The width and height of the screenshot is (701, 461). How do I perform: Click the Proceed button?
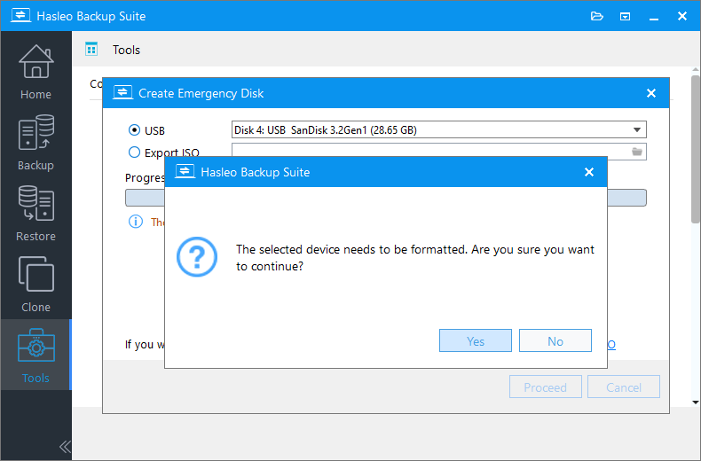coord(546,387)
